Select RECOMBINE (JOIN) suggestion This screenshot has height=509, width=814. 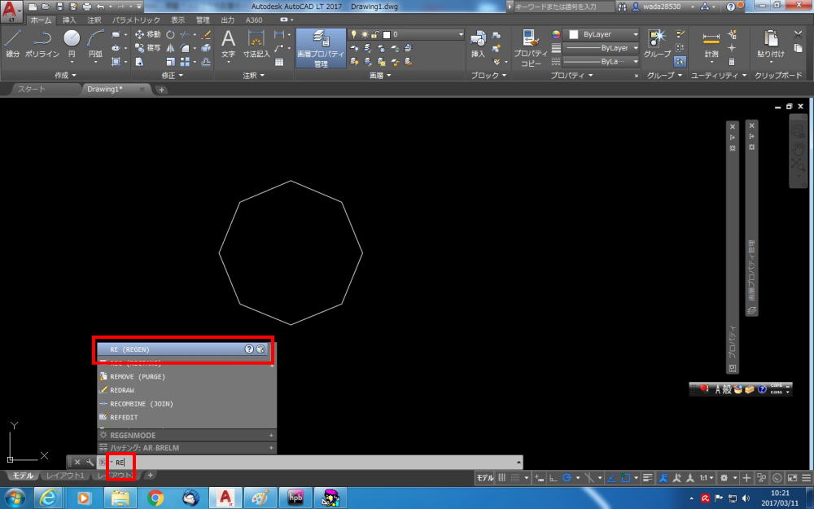[x=186, y=404]
